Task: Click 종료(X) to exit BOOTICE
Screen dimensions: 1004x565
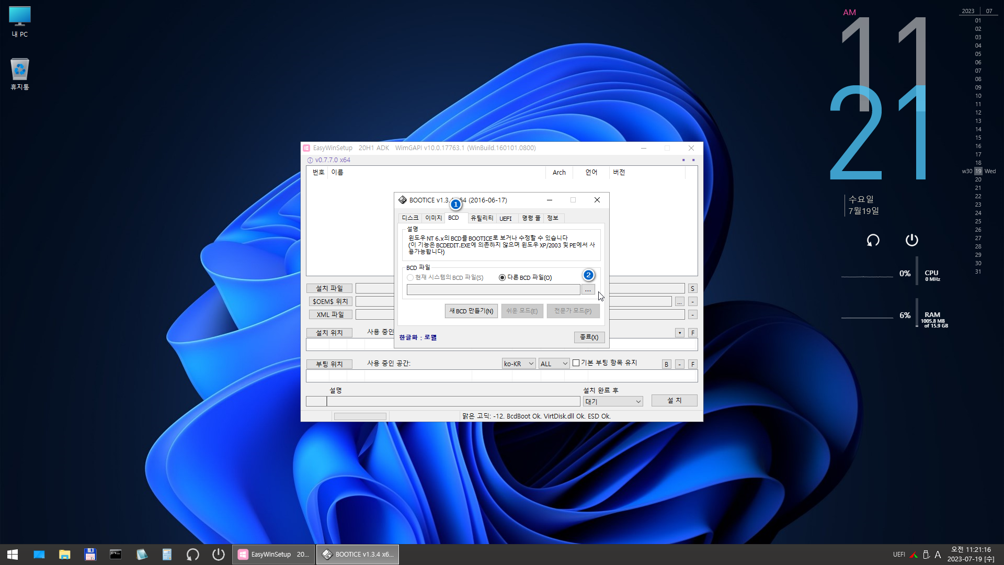Action: click(589, 337)
